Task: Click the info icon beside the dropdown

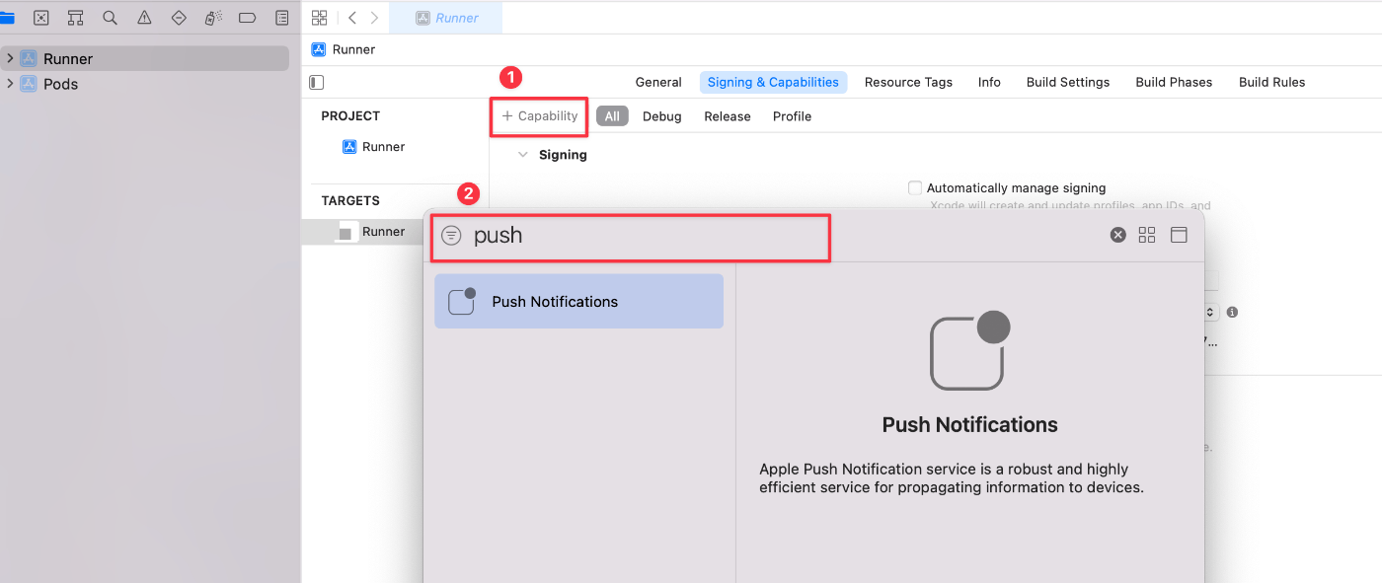Action: [1232, 312]
